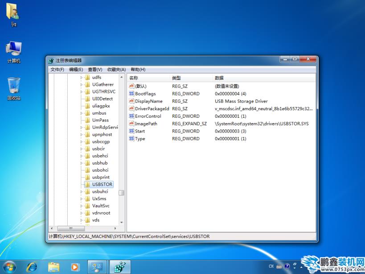Screen dimensions: 365x274
Task: Open the 帮助(H) menu
Action: [x=138, y=70]
